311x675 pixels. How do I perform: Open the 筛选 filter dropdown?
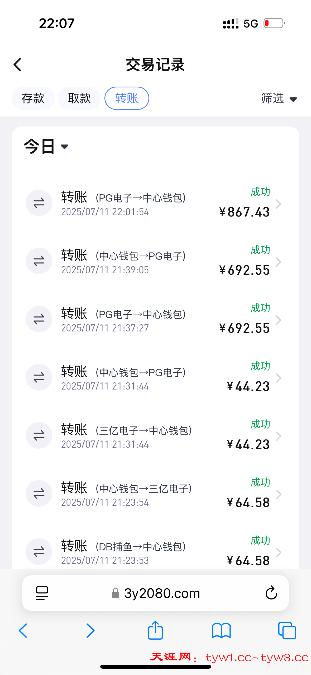(x=279, y=99)
